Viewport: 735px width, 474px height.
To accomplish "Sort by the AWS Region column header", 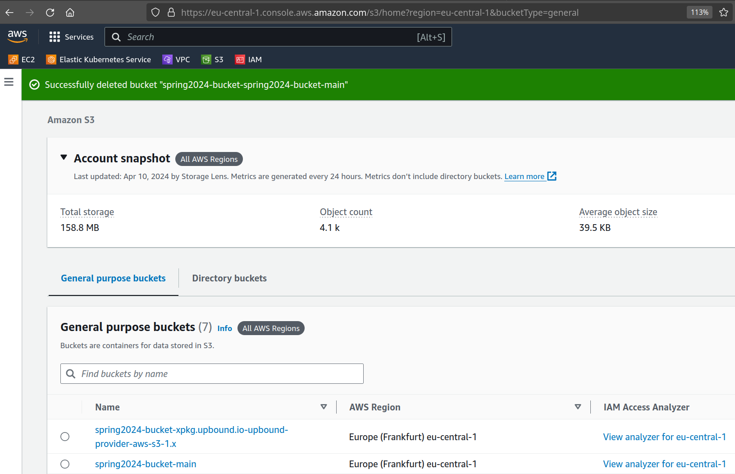I will tap(375, 407).
